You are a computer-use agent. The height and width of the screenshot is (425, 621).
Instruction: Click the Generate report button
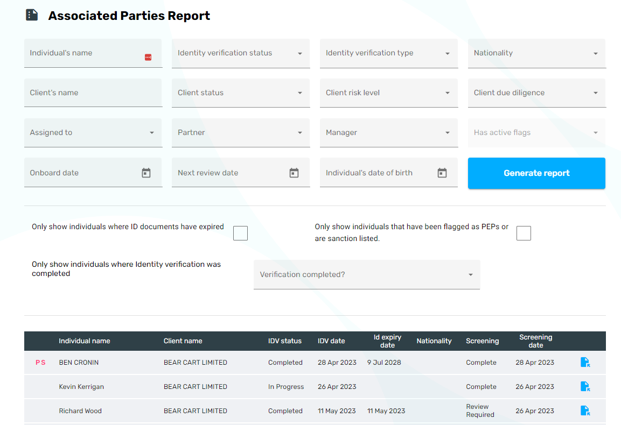536,173
